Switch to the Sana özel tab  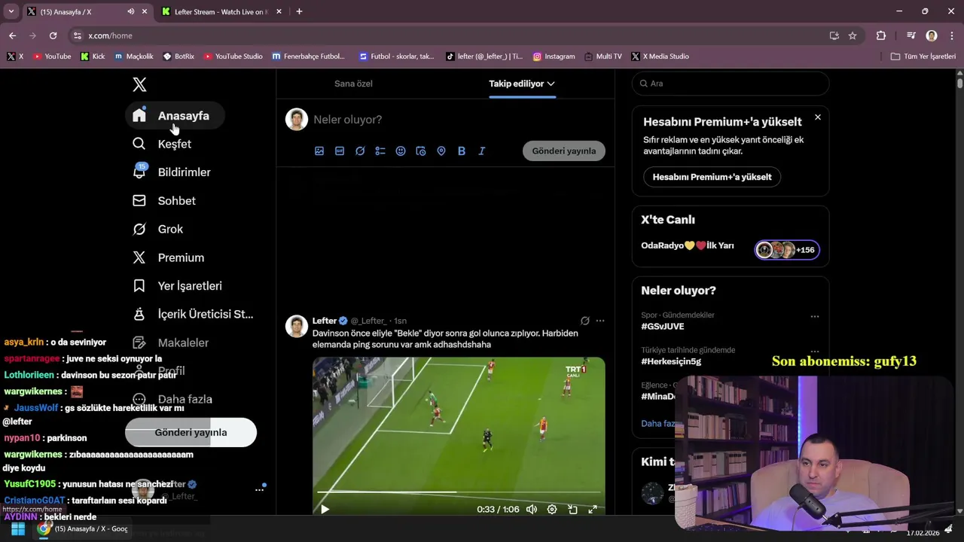point(353,84)
